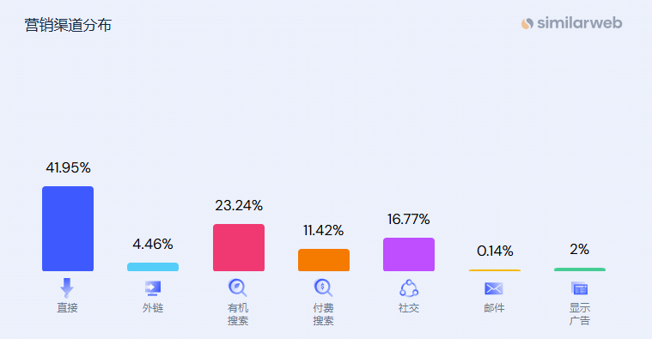The image size is (652, 339).
Task: Click the green 2% display ads bar
Action: pos(580,269)
